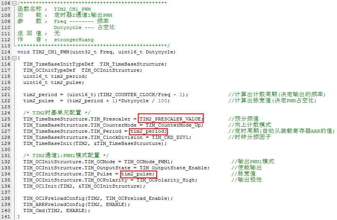Click line number 125 in the gutter

[x=6, y=119]
